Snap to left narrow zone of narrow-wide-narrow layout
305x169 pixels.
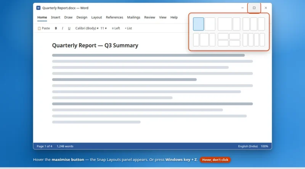[x=196, y=40]
